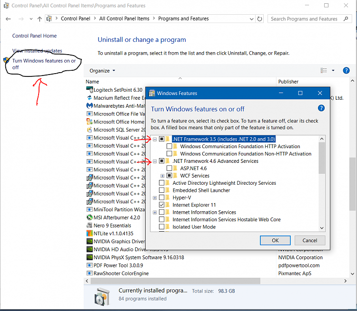The image size is (357, 311).
Task: Enable the Hyper-V checkbox
Action: pyautogui.click(x=162, y=198)
